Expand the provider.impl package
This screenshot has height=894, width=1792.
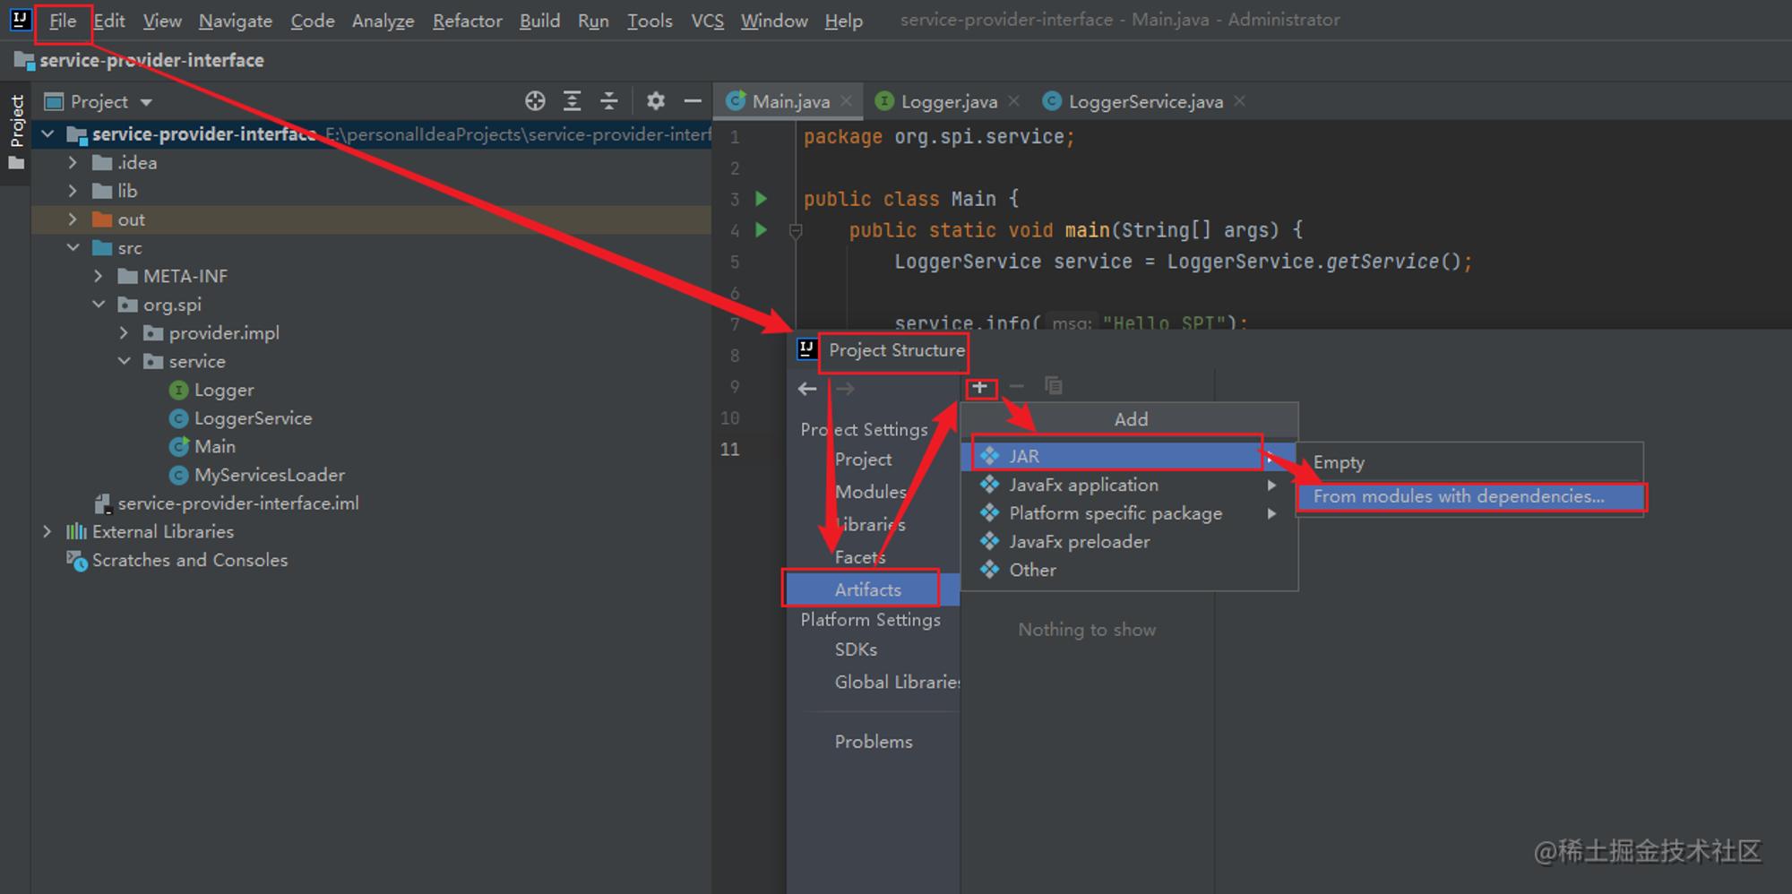point(125,333)
